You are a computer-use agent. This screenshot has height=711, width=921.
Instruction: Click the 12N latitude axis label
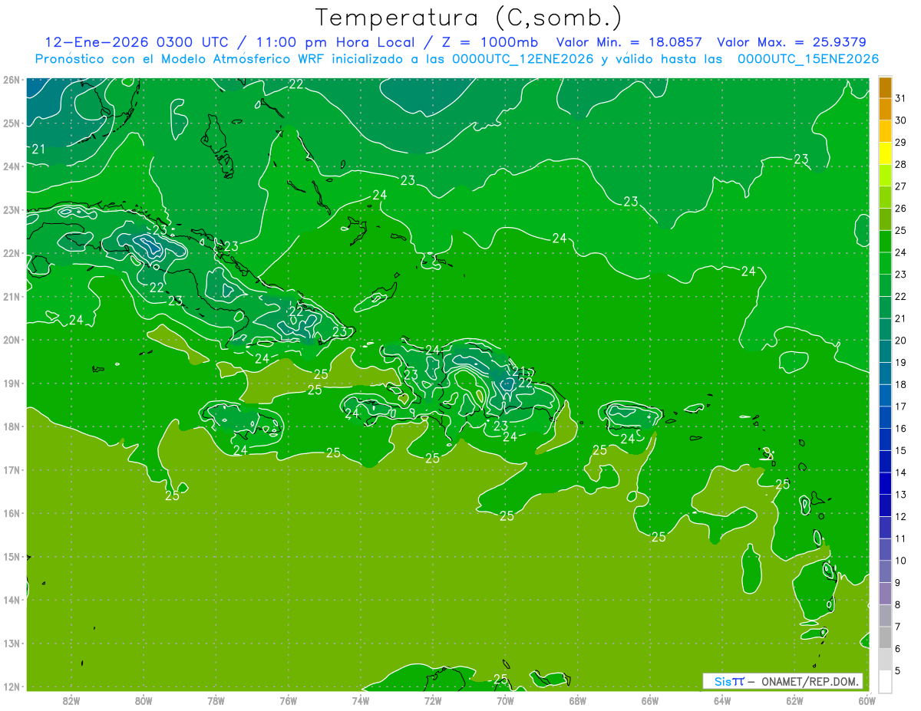pyautogui.click(x=11, y=686)
